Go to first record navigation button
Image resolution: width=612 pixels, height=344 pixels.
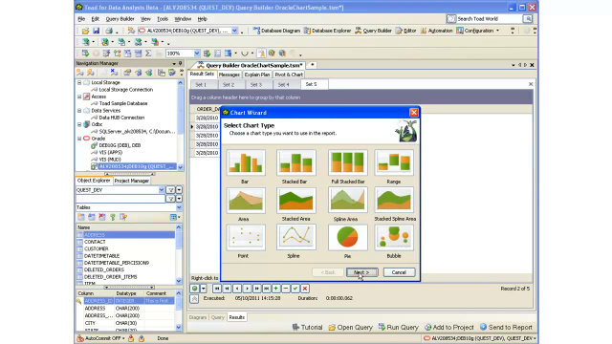click(x=217, y=289)
